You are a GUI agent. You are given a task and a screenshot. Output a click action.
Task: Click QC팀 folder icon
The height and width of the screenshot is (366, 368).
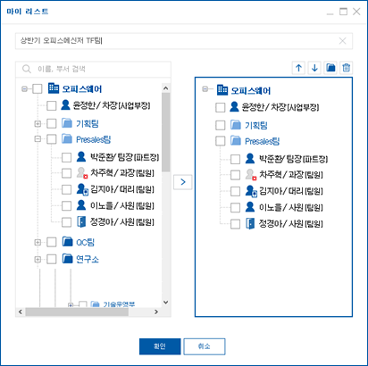[x=67, y=242]
